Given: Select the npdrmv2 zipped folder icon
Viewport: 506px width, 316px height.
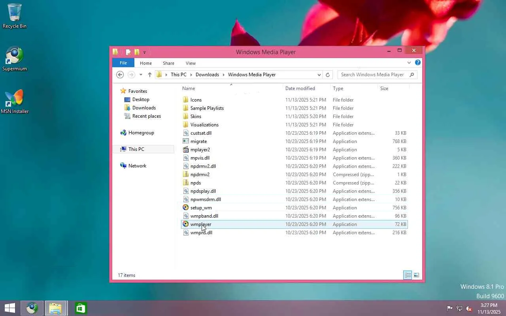Looking at the screenshot, I should (x=186, y=174).
